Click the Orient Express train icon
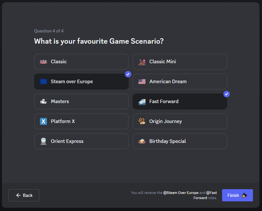Screen dimensions: 262x211 43,141
